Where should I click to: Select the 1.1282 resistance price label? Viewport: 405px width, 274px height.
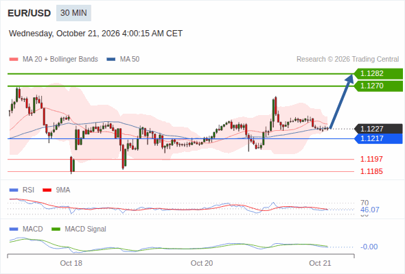(x=378, y=73)
